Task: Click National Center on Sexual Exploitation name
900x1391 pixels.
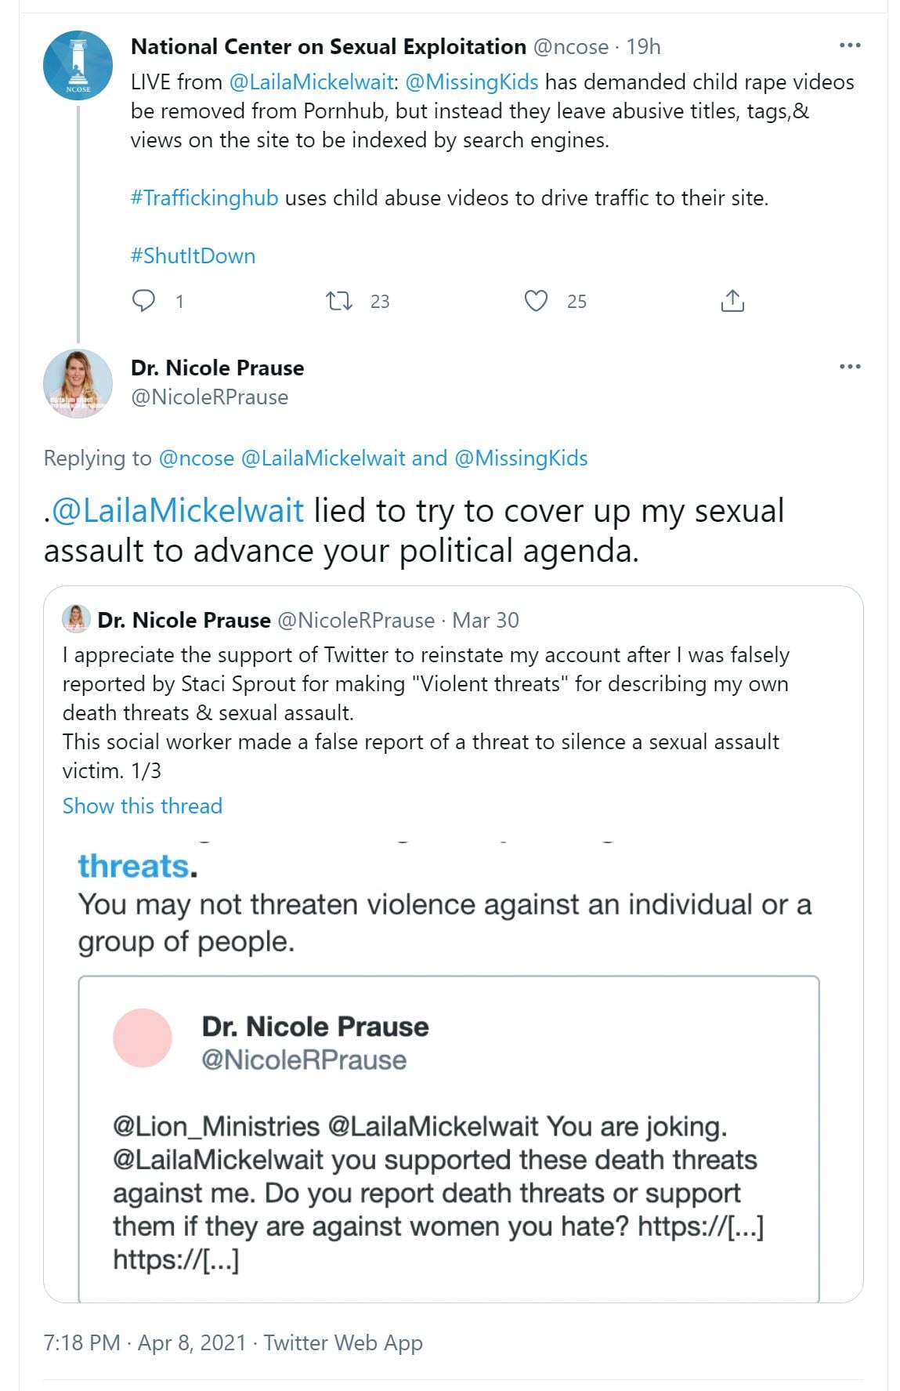Action: click(x=328, y=46)
